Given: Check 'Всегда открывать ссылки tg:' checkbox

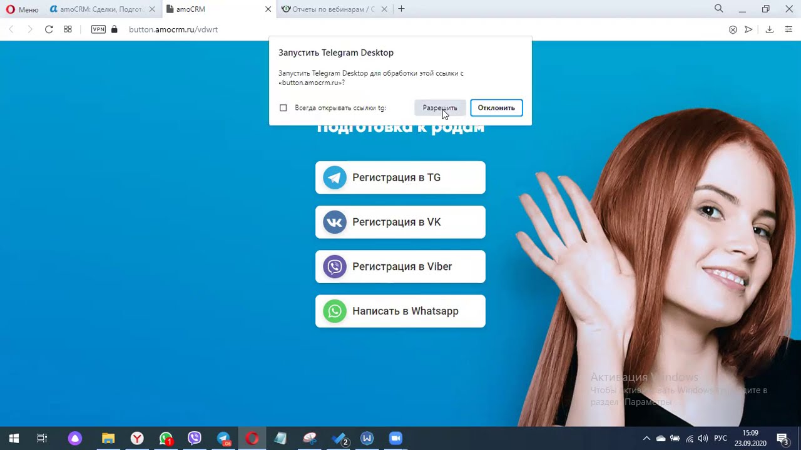Looking at the screenshot, I should 283,108.
